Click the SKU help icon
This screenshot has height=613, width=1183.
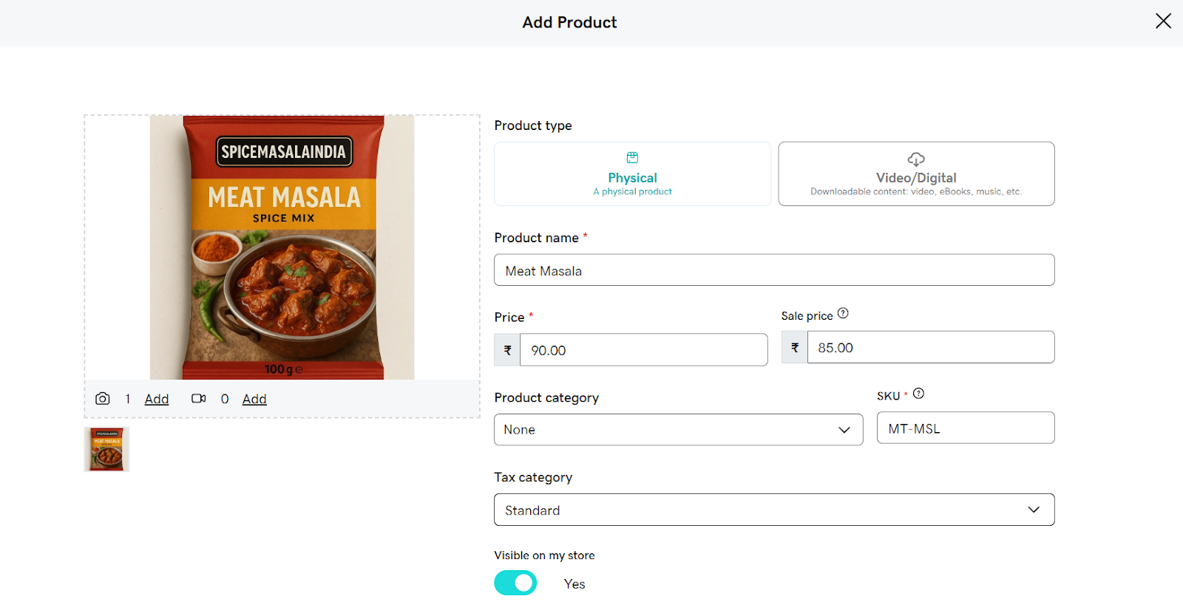[918, 394]
